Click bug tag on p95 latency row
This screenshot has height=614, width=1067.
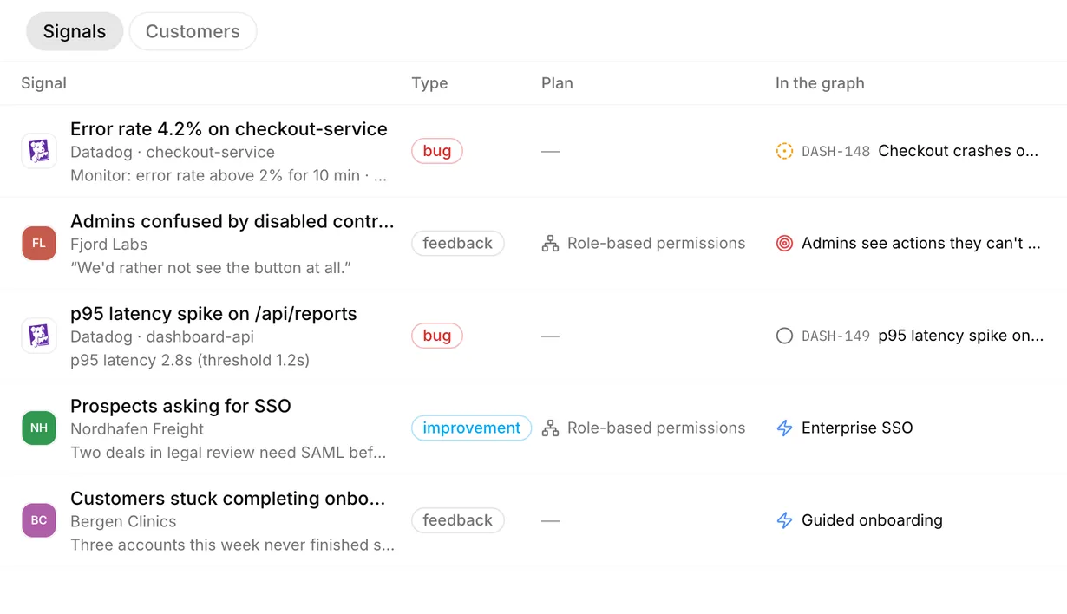click(437, 336)
